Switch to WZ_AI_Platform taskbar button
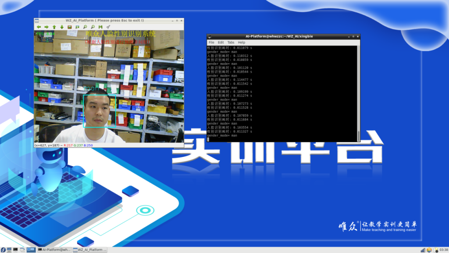449x253 pixels. pyautogui.click(x=90, y=250)
